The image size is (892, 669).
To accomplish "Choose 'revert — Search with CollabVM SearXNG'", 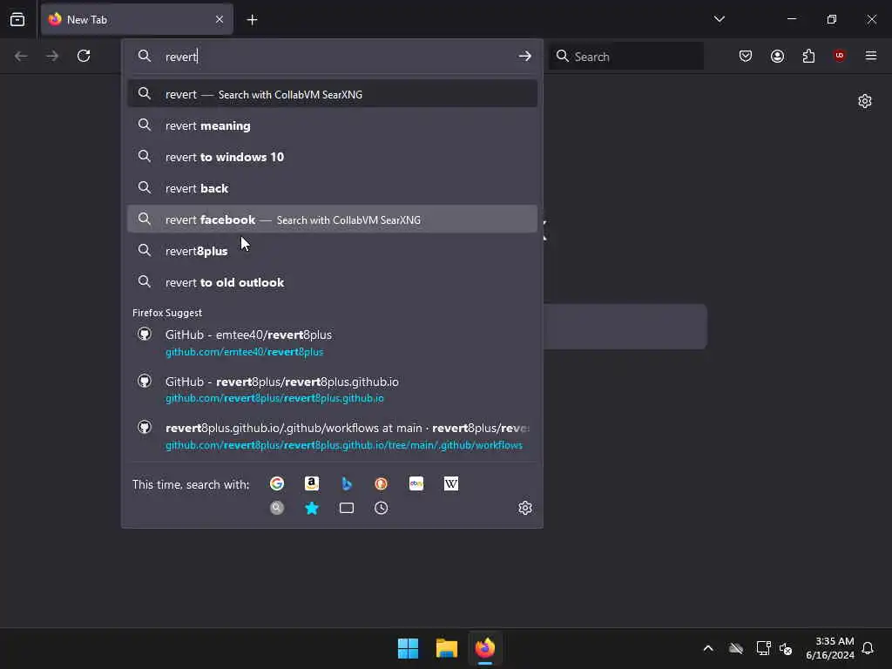I will coord(332,94).
